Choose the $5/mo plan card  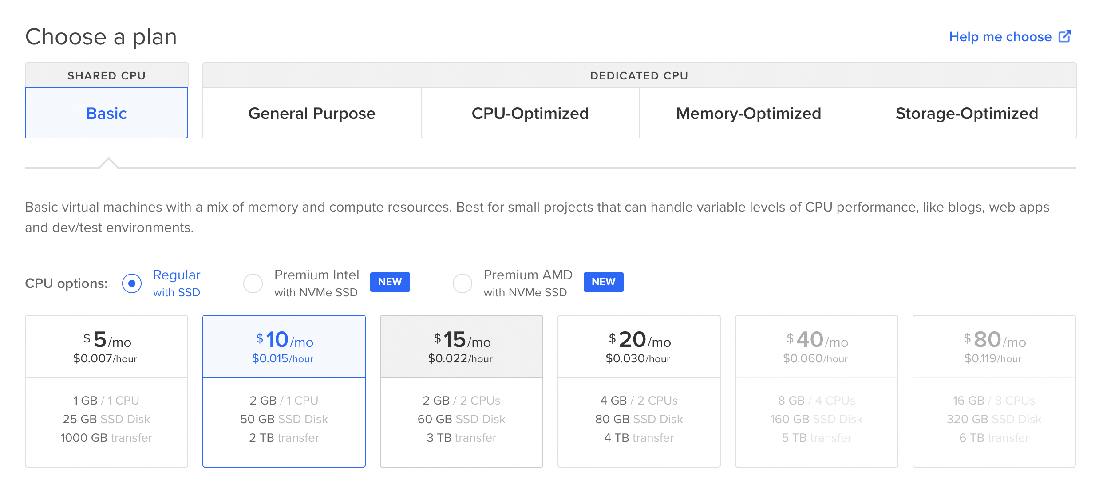[x=107, y=391]
